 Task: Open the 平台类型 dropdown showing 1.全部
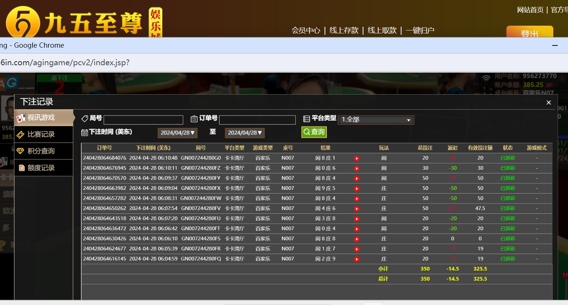tap(376, 120)
